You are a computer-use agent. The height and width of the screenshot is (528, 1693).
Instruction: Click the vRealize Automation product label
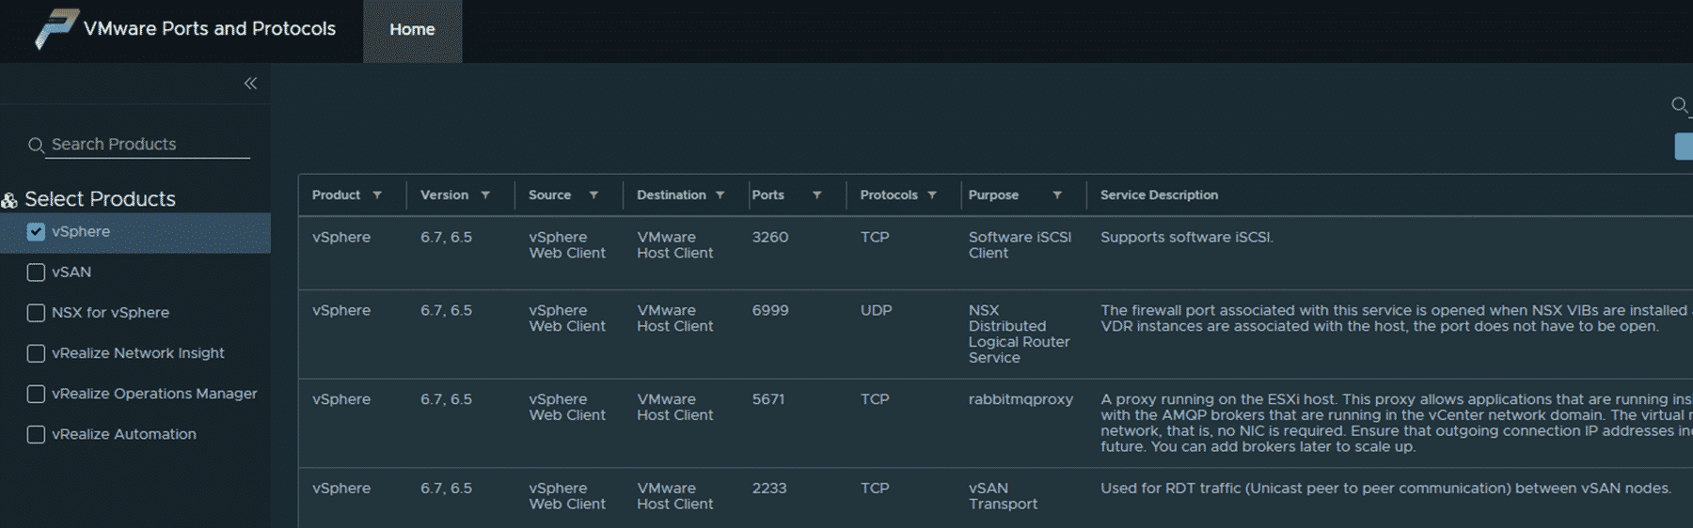click(124, 434)
